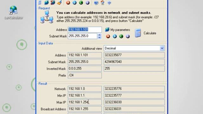
Task: Click the red notebook globe toolbar icon
Action: pos(53,3)
